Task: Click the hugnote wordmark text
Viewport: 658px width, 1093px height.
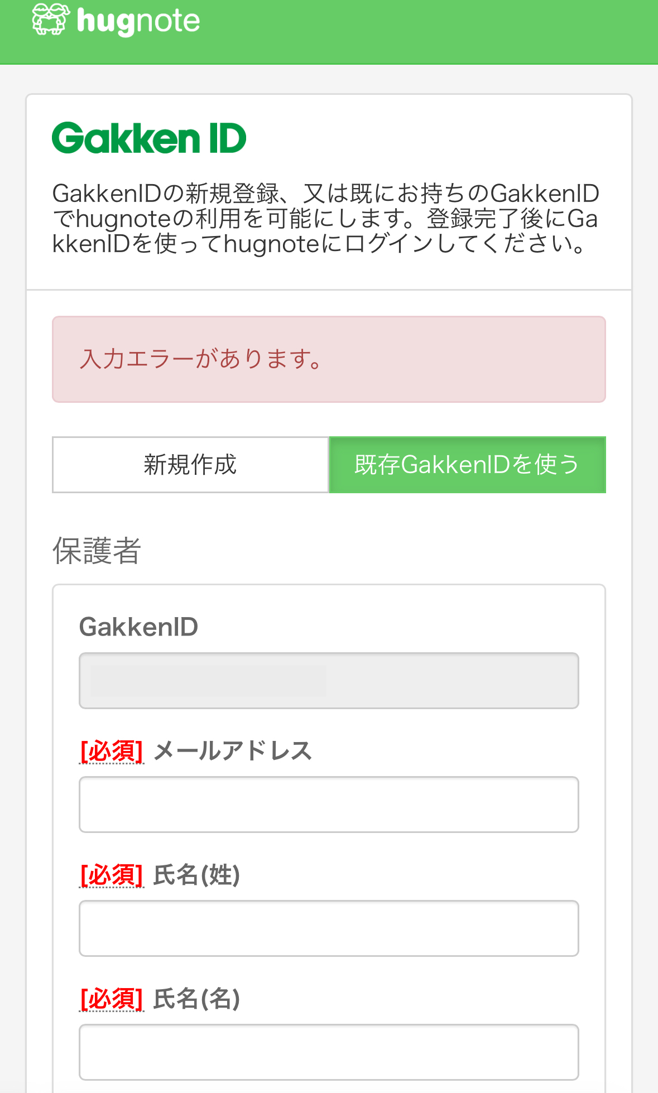Action: pyautogui.click(x=138, y=21)
